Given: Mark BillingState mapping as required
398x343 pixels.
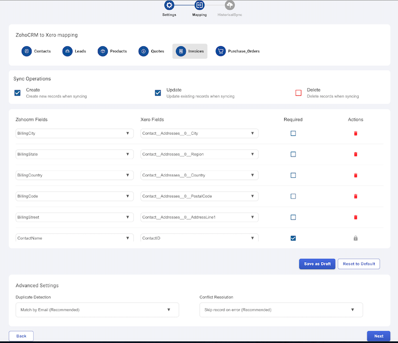Looking at the screenshot, I should [293, 154].
